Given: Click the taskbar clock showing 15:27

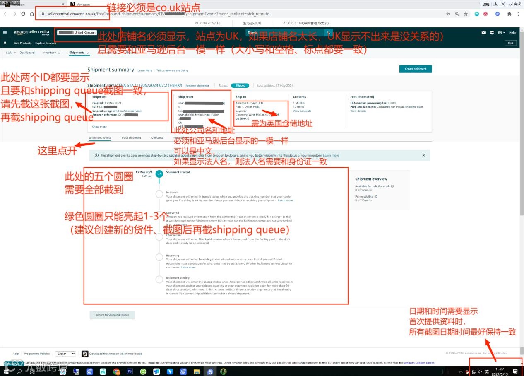Looking at the screenshot, I should (x=500, y=371).
